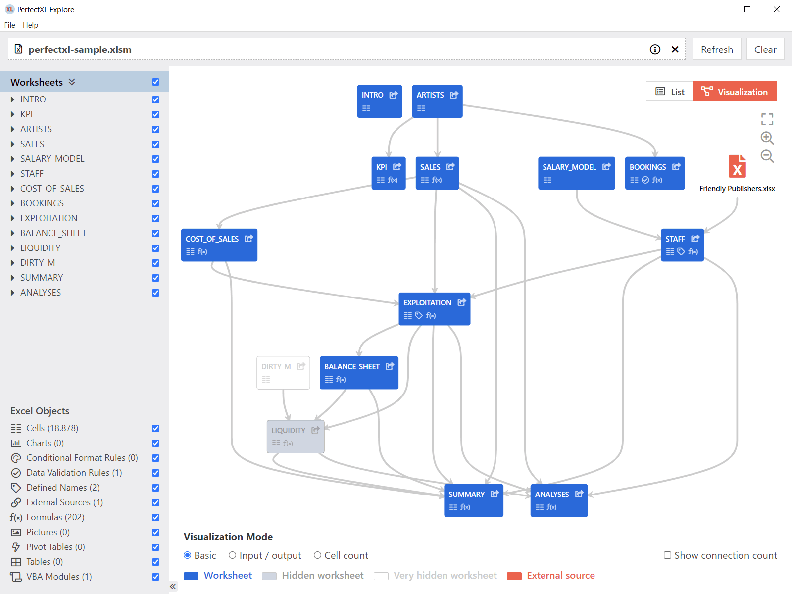Zoom out with the magnifier minus icon

pyautogui.click(x=767, y=156)
